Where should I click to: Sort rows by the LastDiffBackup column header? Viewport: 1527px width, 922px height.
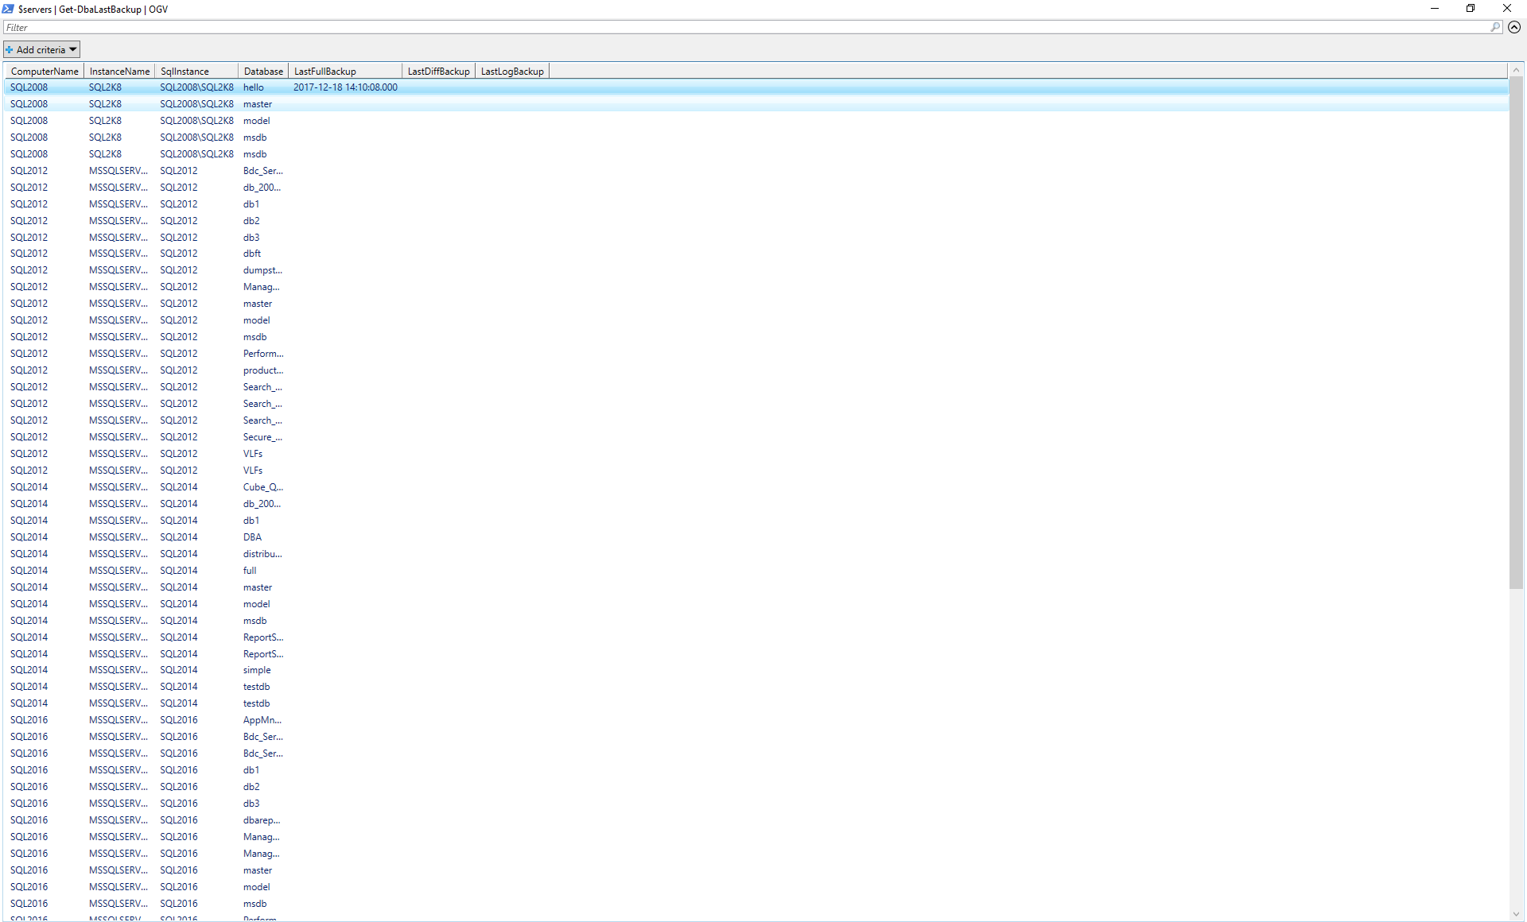click(437, 71)
